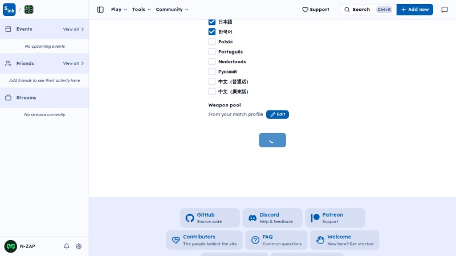Open the green squares app icon
The width and height of the screenshot is (456, 256).
(29, 10)
